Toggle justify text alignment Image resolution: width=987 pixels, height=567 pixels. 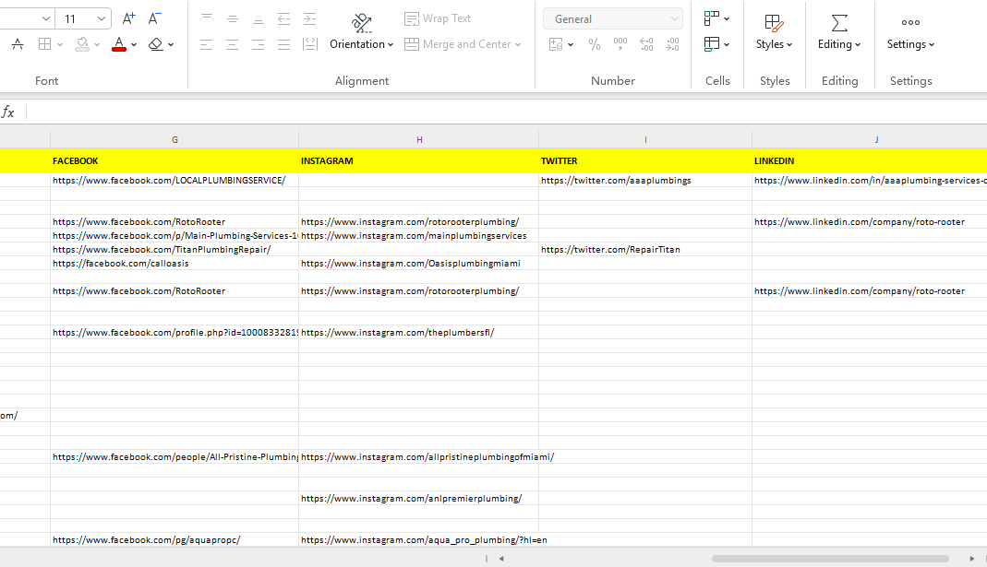(x=283, y=44)
